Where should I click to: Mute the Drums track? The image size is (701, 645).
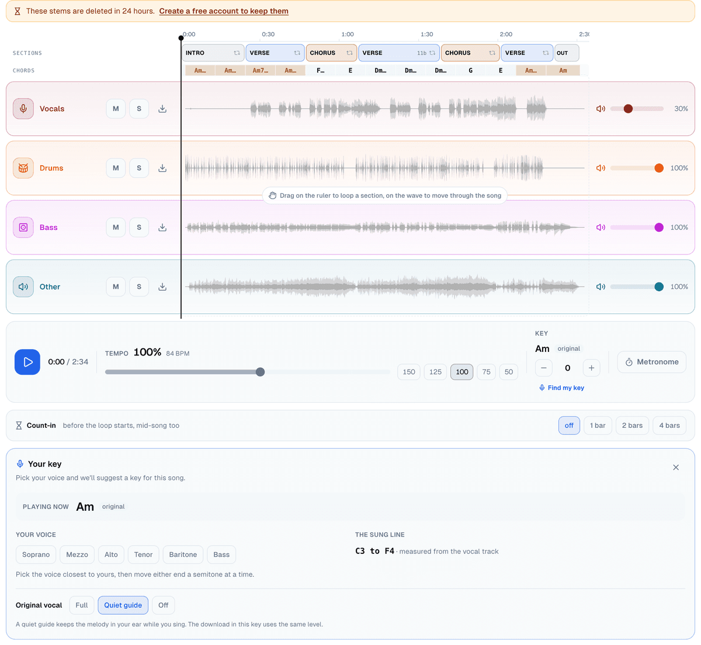(116, 168)
